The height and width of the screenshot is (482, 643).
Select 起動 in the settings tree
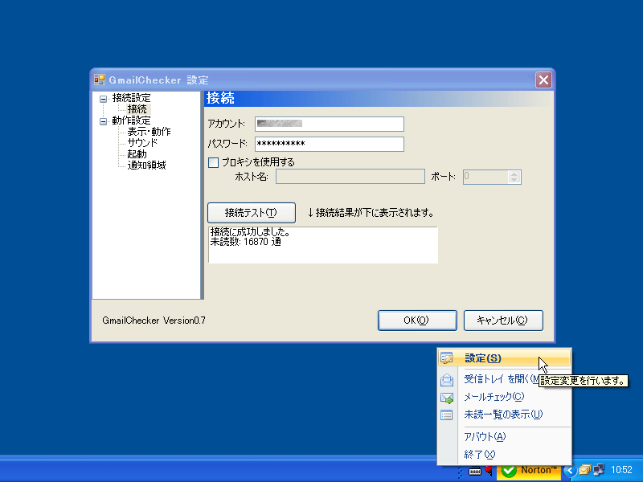137,154
